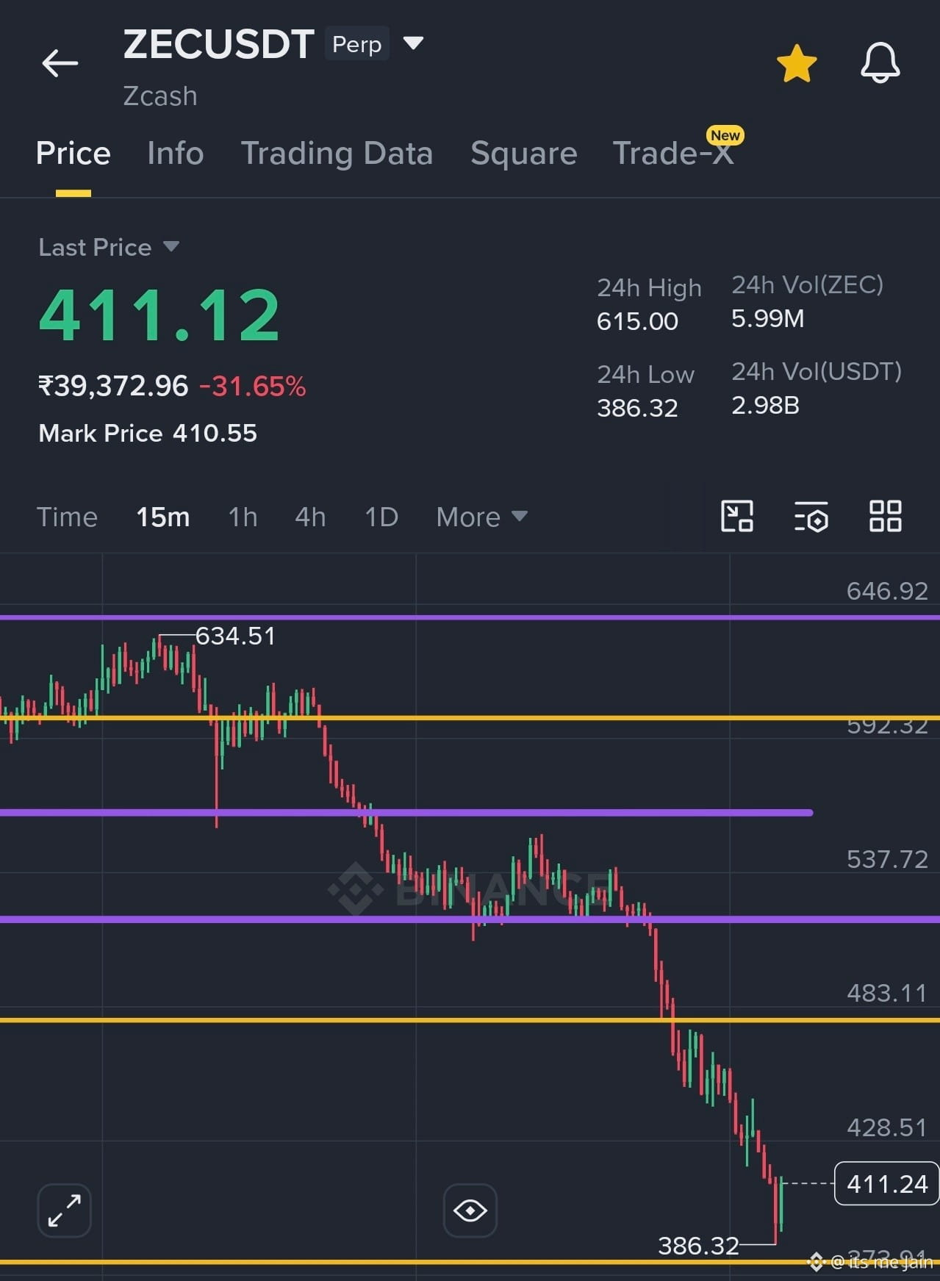Open the Trade-X tab
940x1281 pixels.
coord(673,154)
